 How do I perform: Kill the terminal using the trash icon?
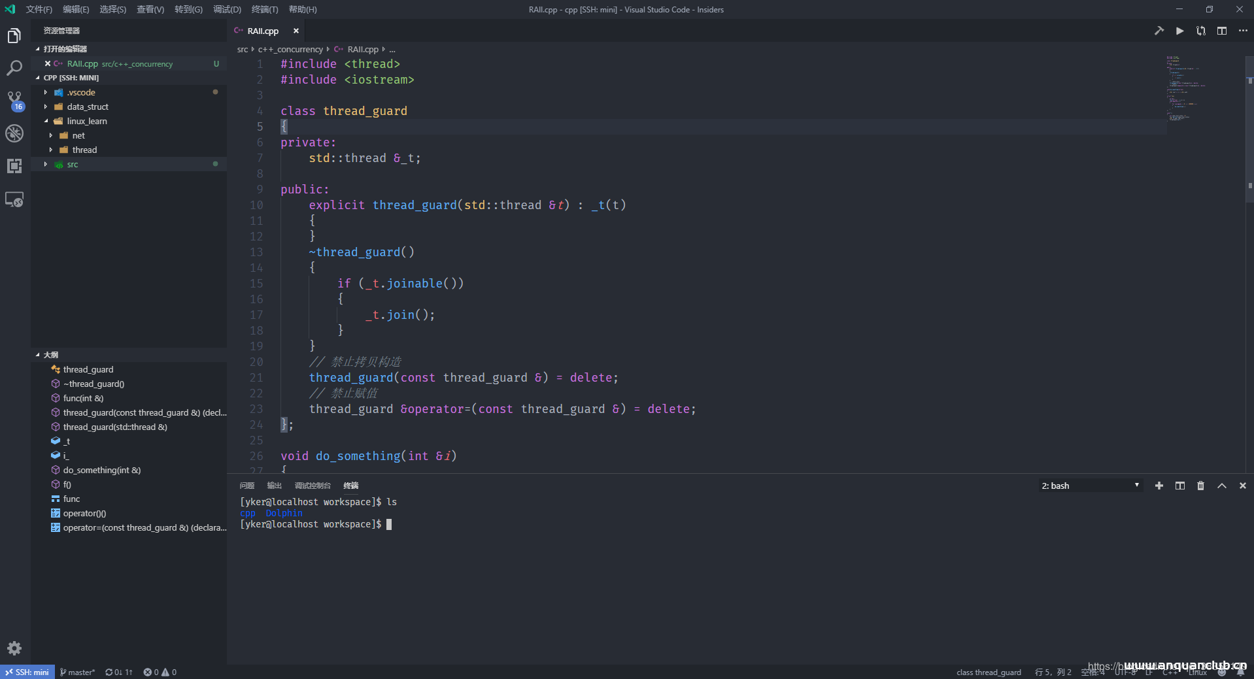[1200, 486]
